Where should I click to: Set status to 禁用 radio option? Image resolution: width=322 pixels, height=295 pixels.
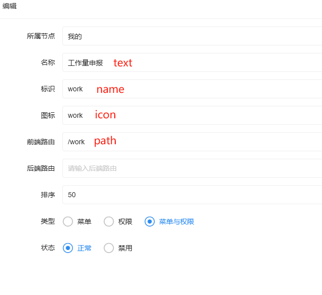(x=109, y=248)
